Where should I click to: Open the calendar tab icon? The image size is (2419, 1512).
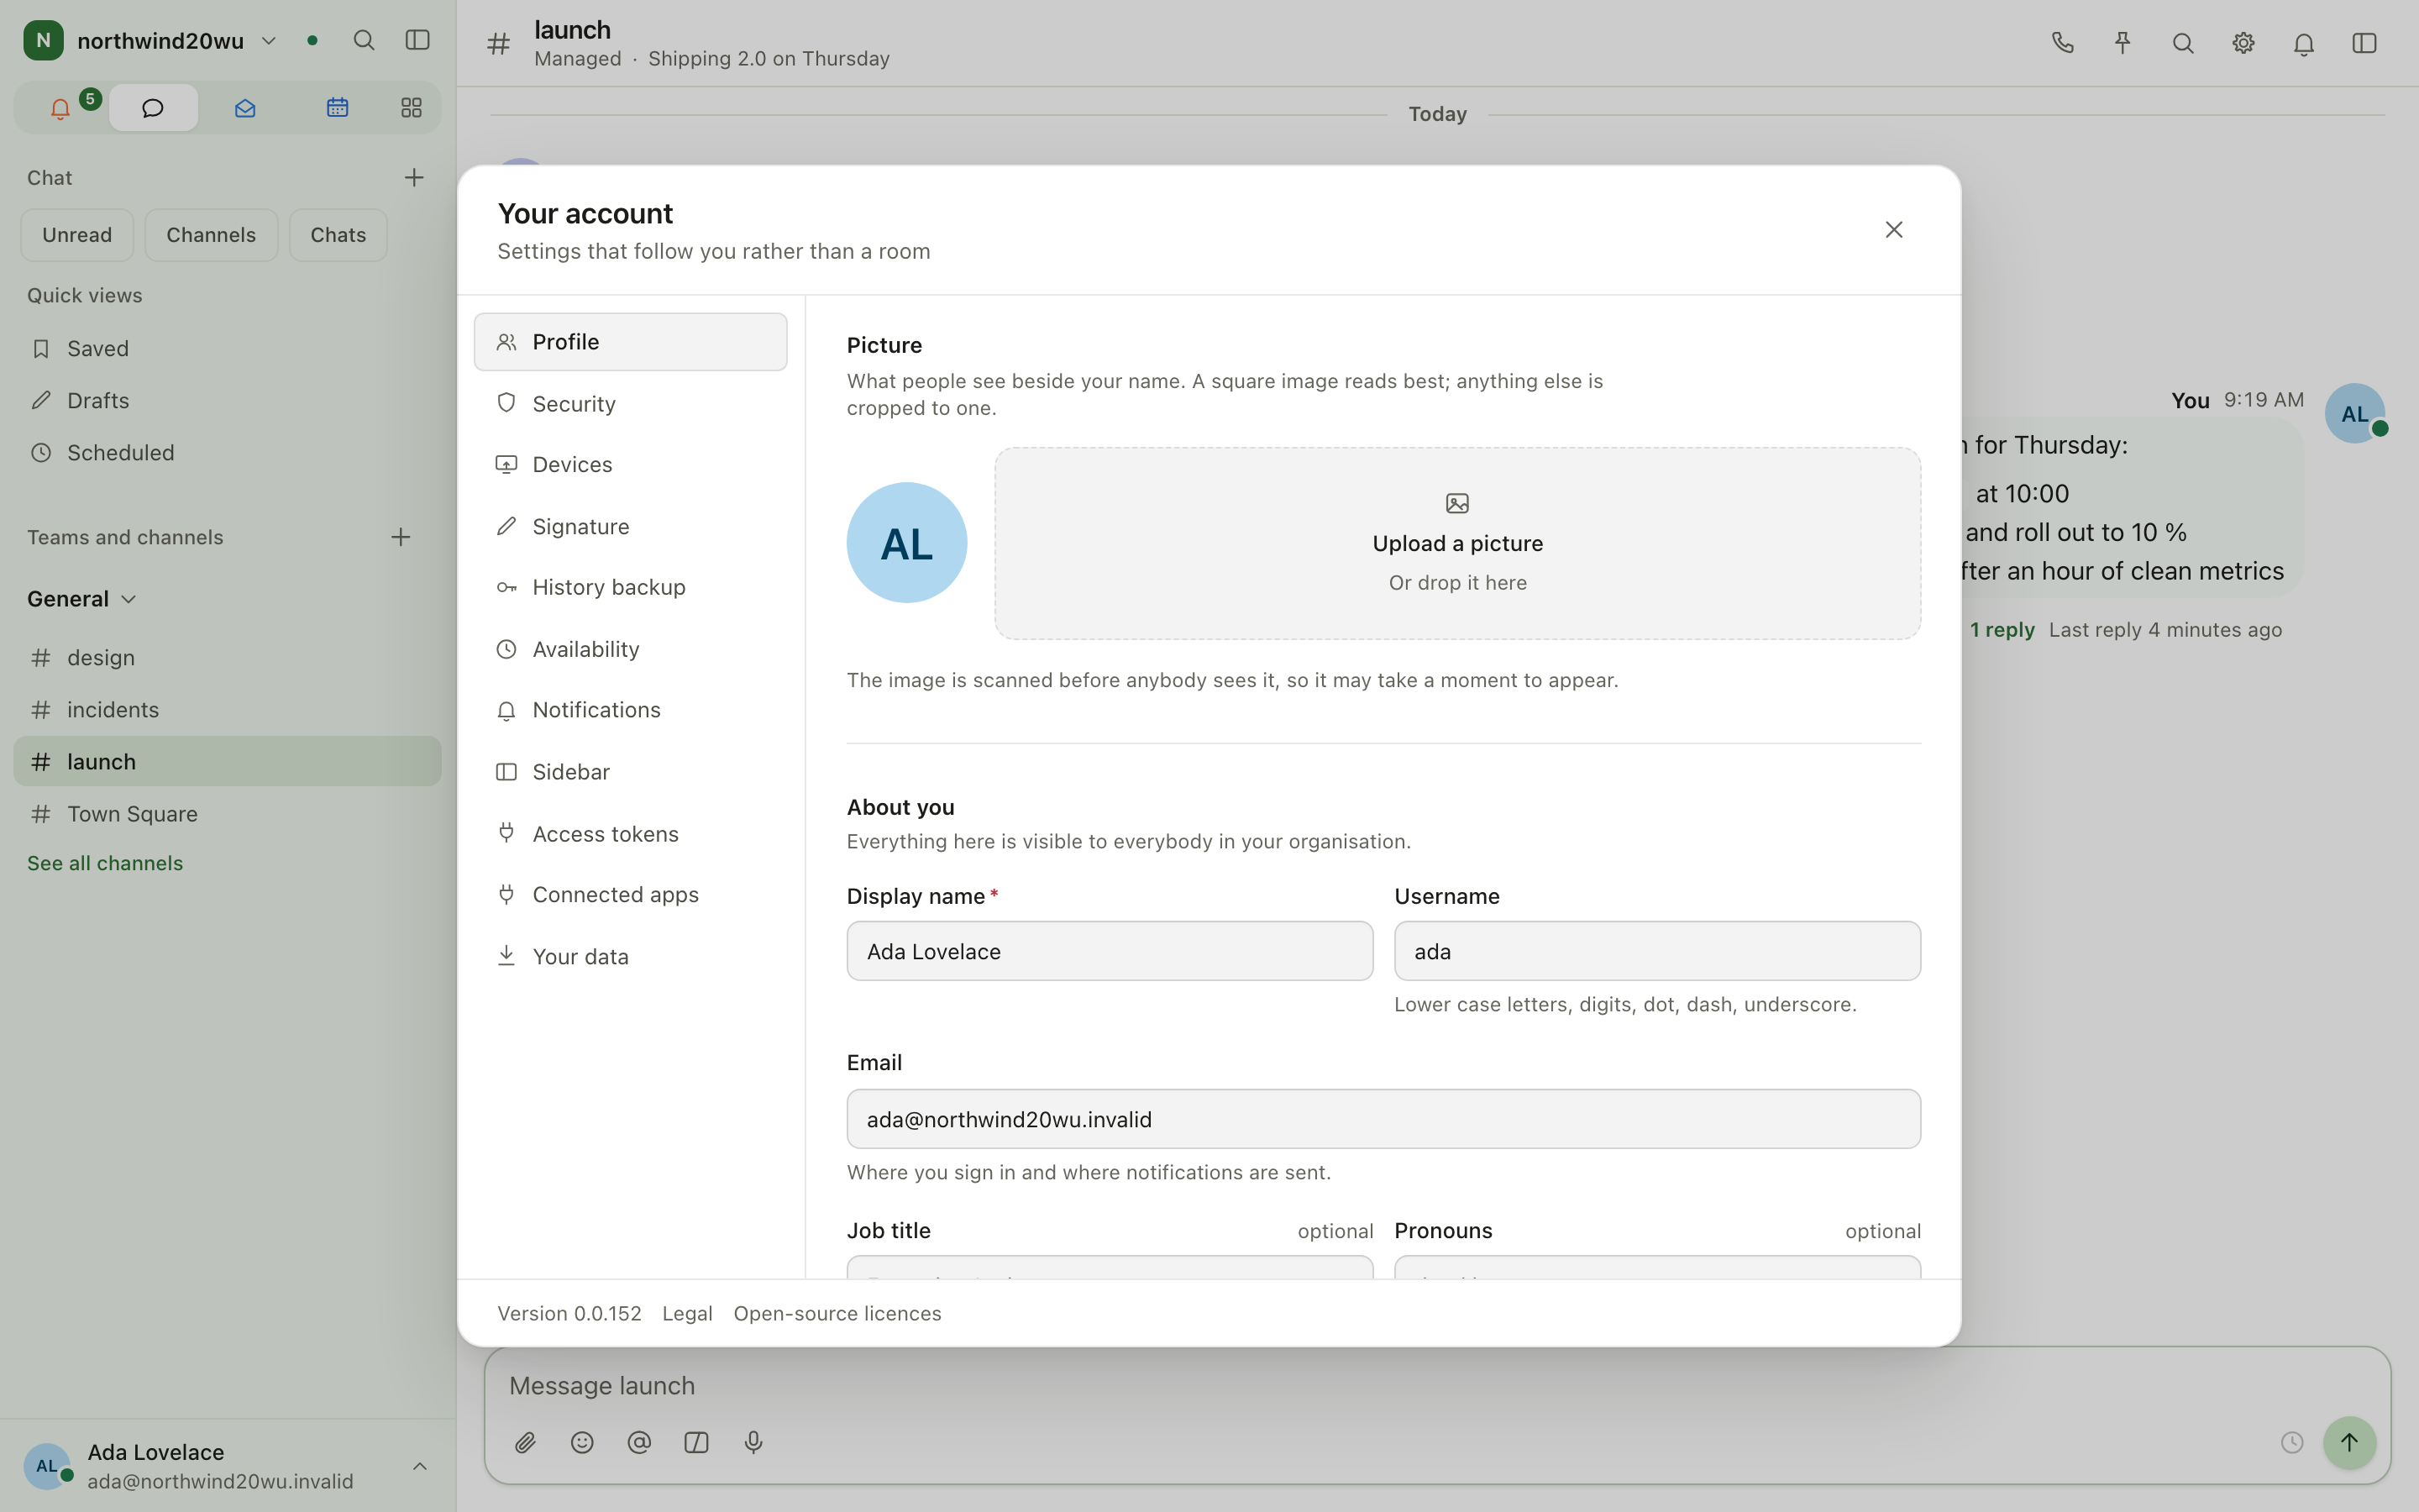click(x=338, y=108)
